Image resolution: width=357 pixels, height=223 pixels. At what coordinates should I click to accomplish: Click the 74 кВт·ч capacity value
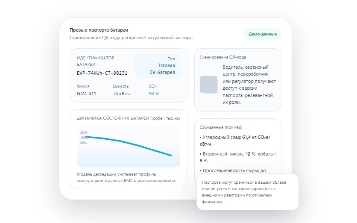click(x=121, y=94)
